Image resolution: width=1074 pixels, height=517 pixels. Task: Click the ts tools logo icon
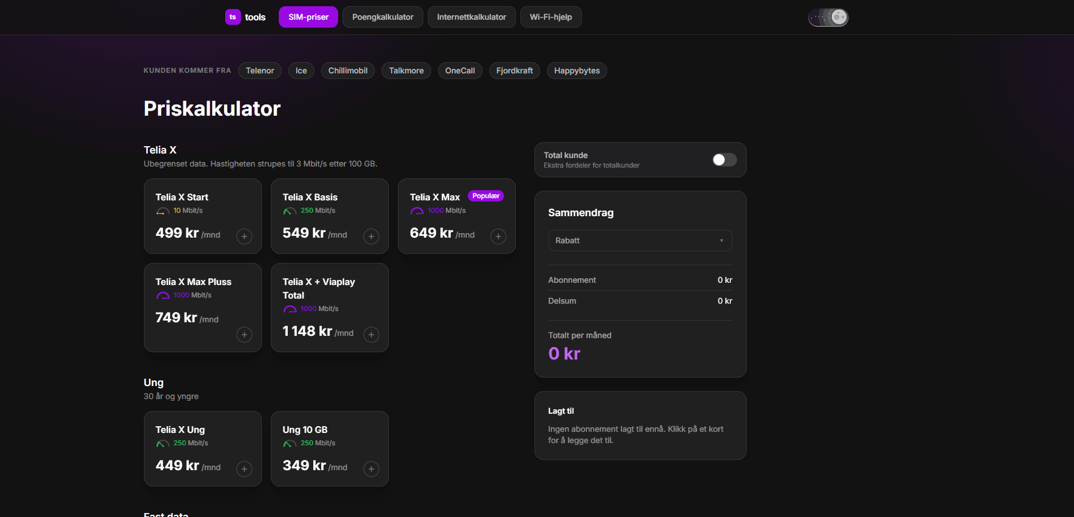point(233,17)
